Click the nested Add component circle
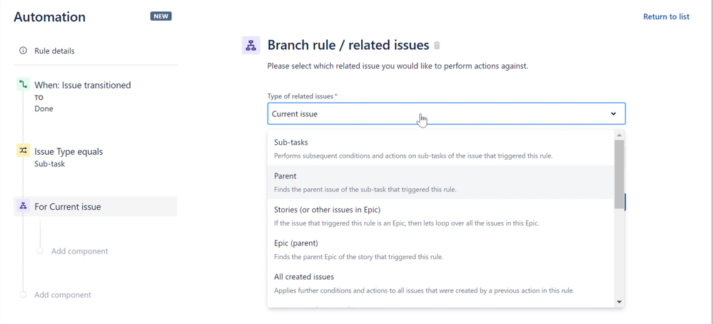Image resolution: width=713 pixels, height=324 pixels. click(x=40, y=250)
